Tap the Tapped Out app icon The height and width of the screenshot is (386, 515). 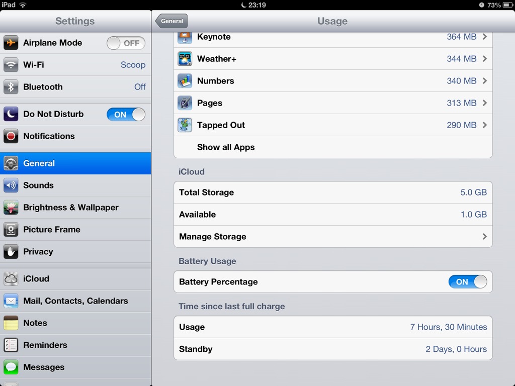[x=185, y=125]
